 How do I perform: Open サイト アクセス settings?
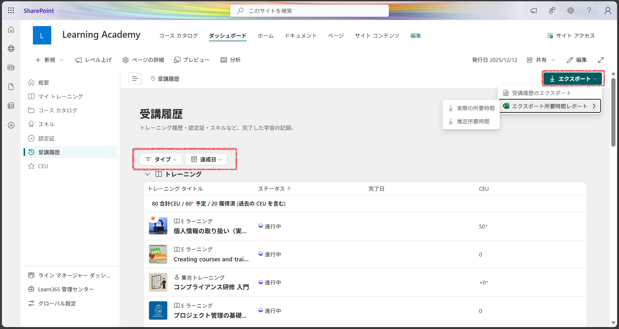[x=571, y=36]
